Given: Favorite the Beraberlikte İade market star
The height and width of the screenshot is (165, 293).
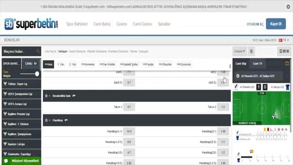Looking at the screenshot, I should pyautogui.click(x=46, y=96).
